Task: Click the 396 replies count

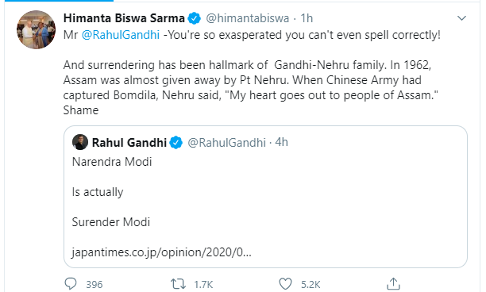Action: tap(94, 284)
